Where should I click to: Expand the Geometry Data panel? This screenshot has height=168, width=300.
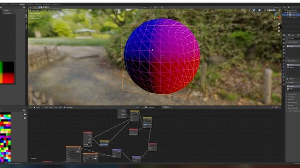coord(292,108)
